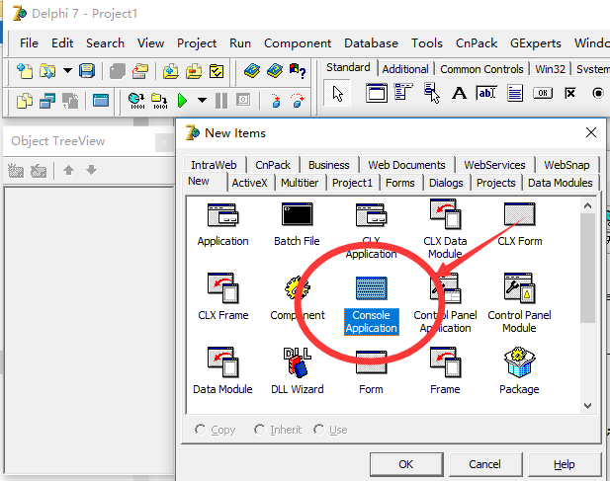Screen dimensions: 610x481
Task: Select the Console Application item
Action: coord(372,305)
